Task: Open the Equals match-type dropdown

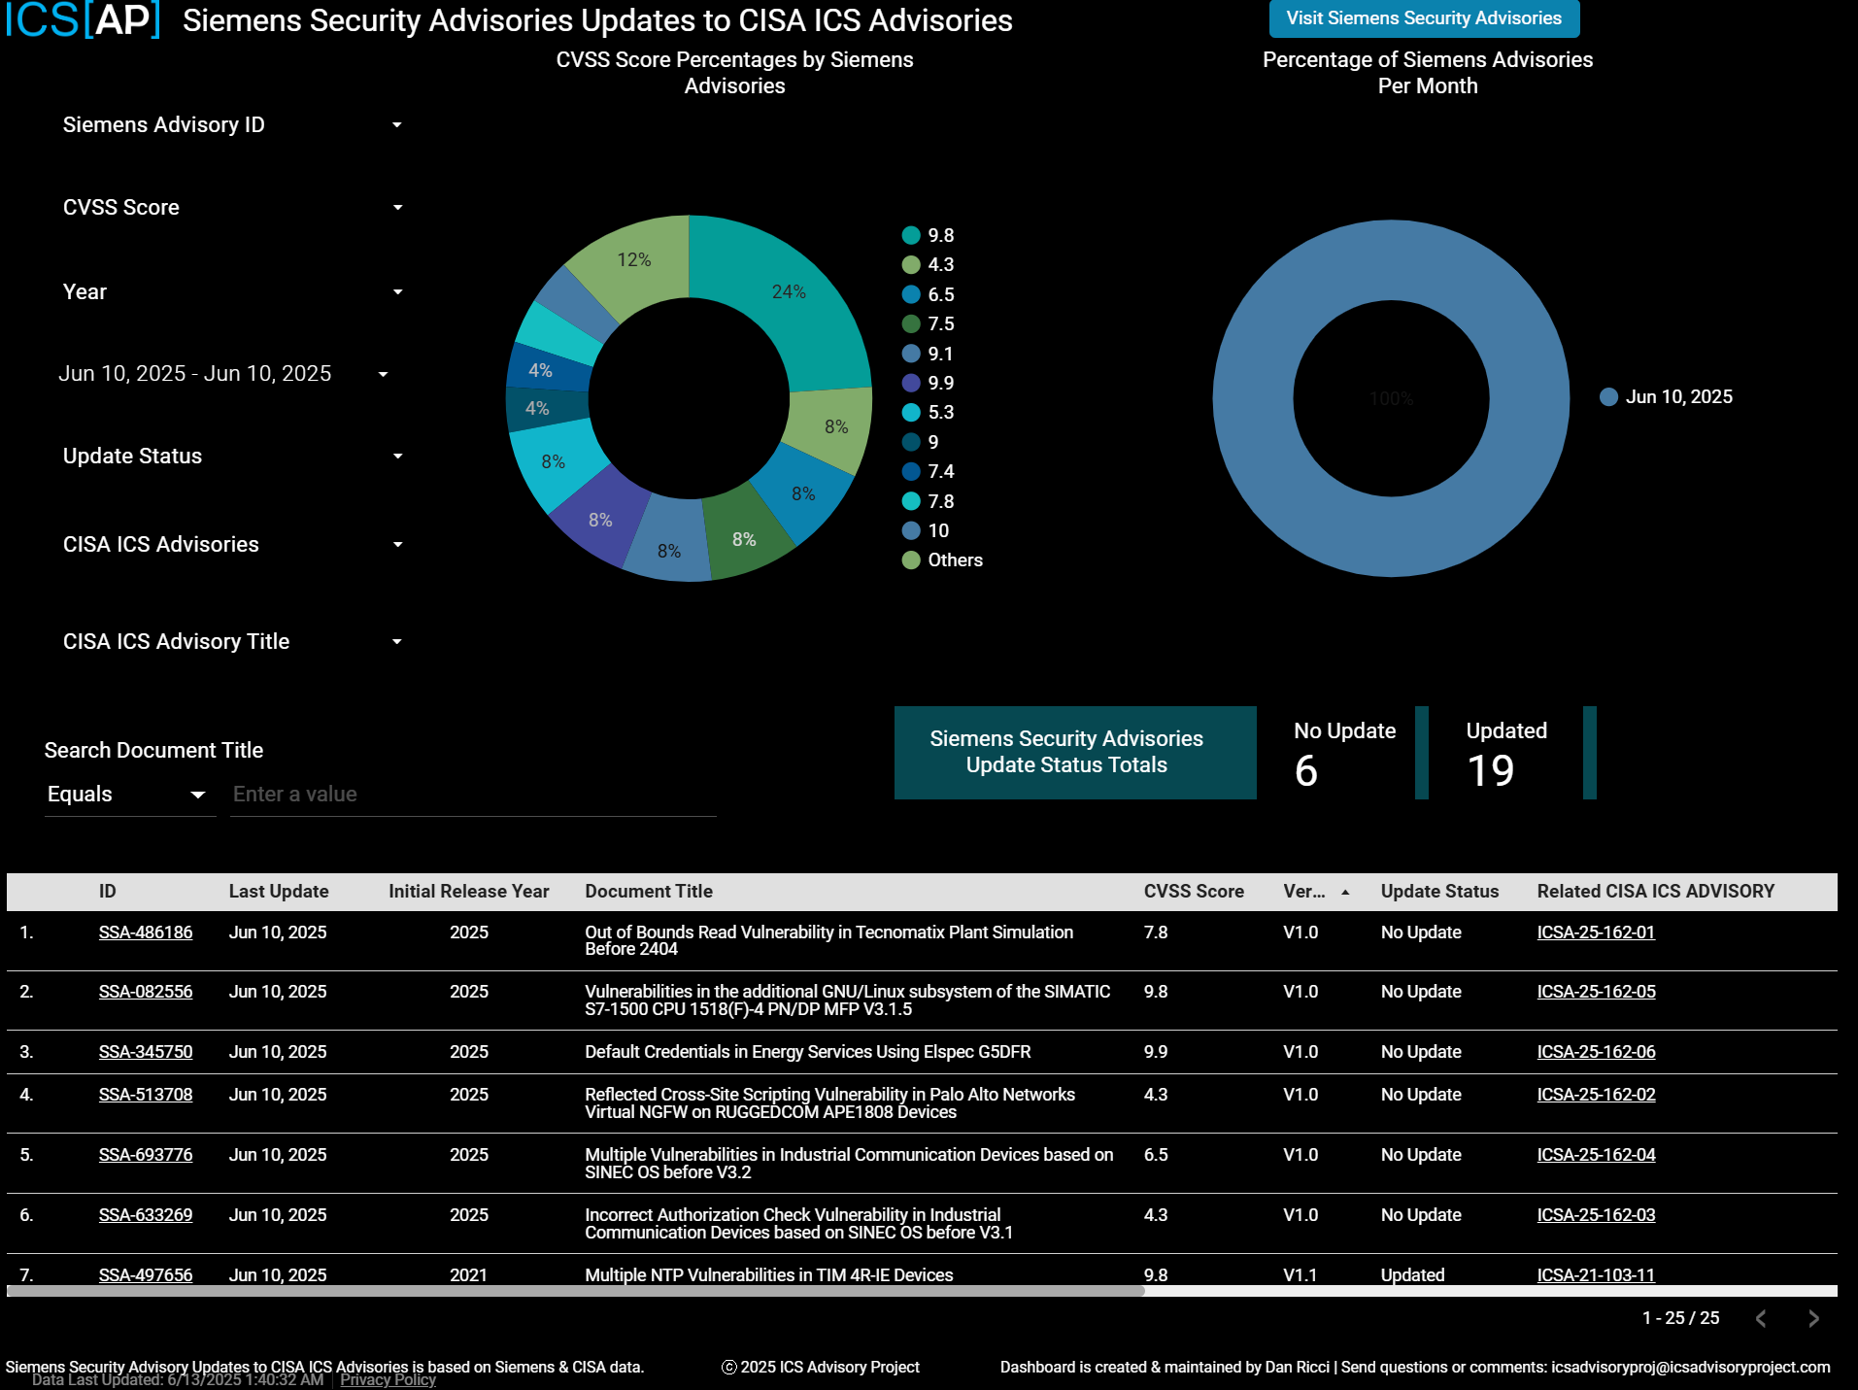Action: 129,795
